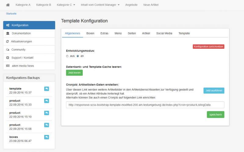Image resolution: width=244 pixels, height=152 pixels.
Task: Click the Dokumentation building icon
Action: pos(8,33)
